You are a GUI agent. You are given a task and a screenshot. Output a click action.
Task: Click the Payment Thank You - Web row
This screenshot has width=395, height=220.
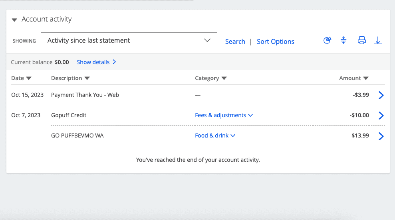pyautogui.click(x=85, y=95)
